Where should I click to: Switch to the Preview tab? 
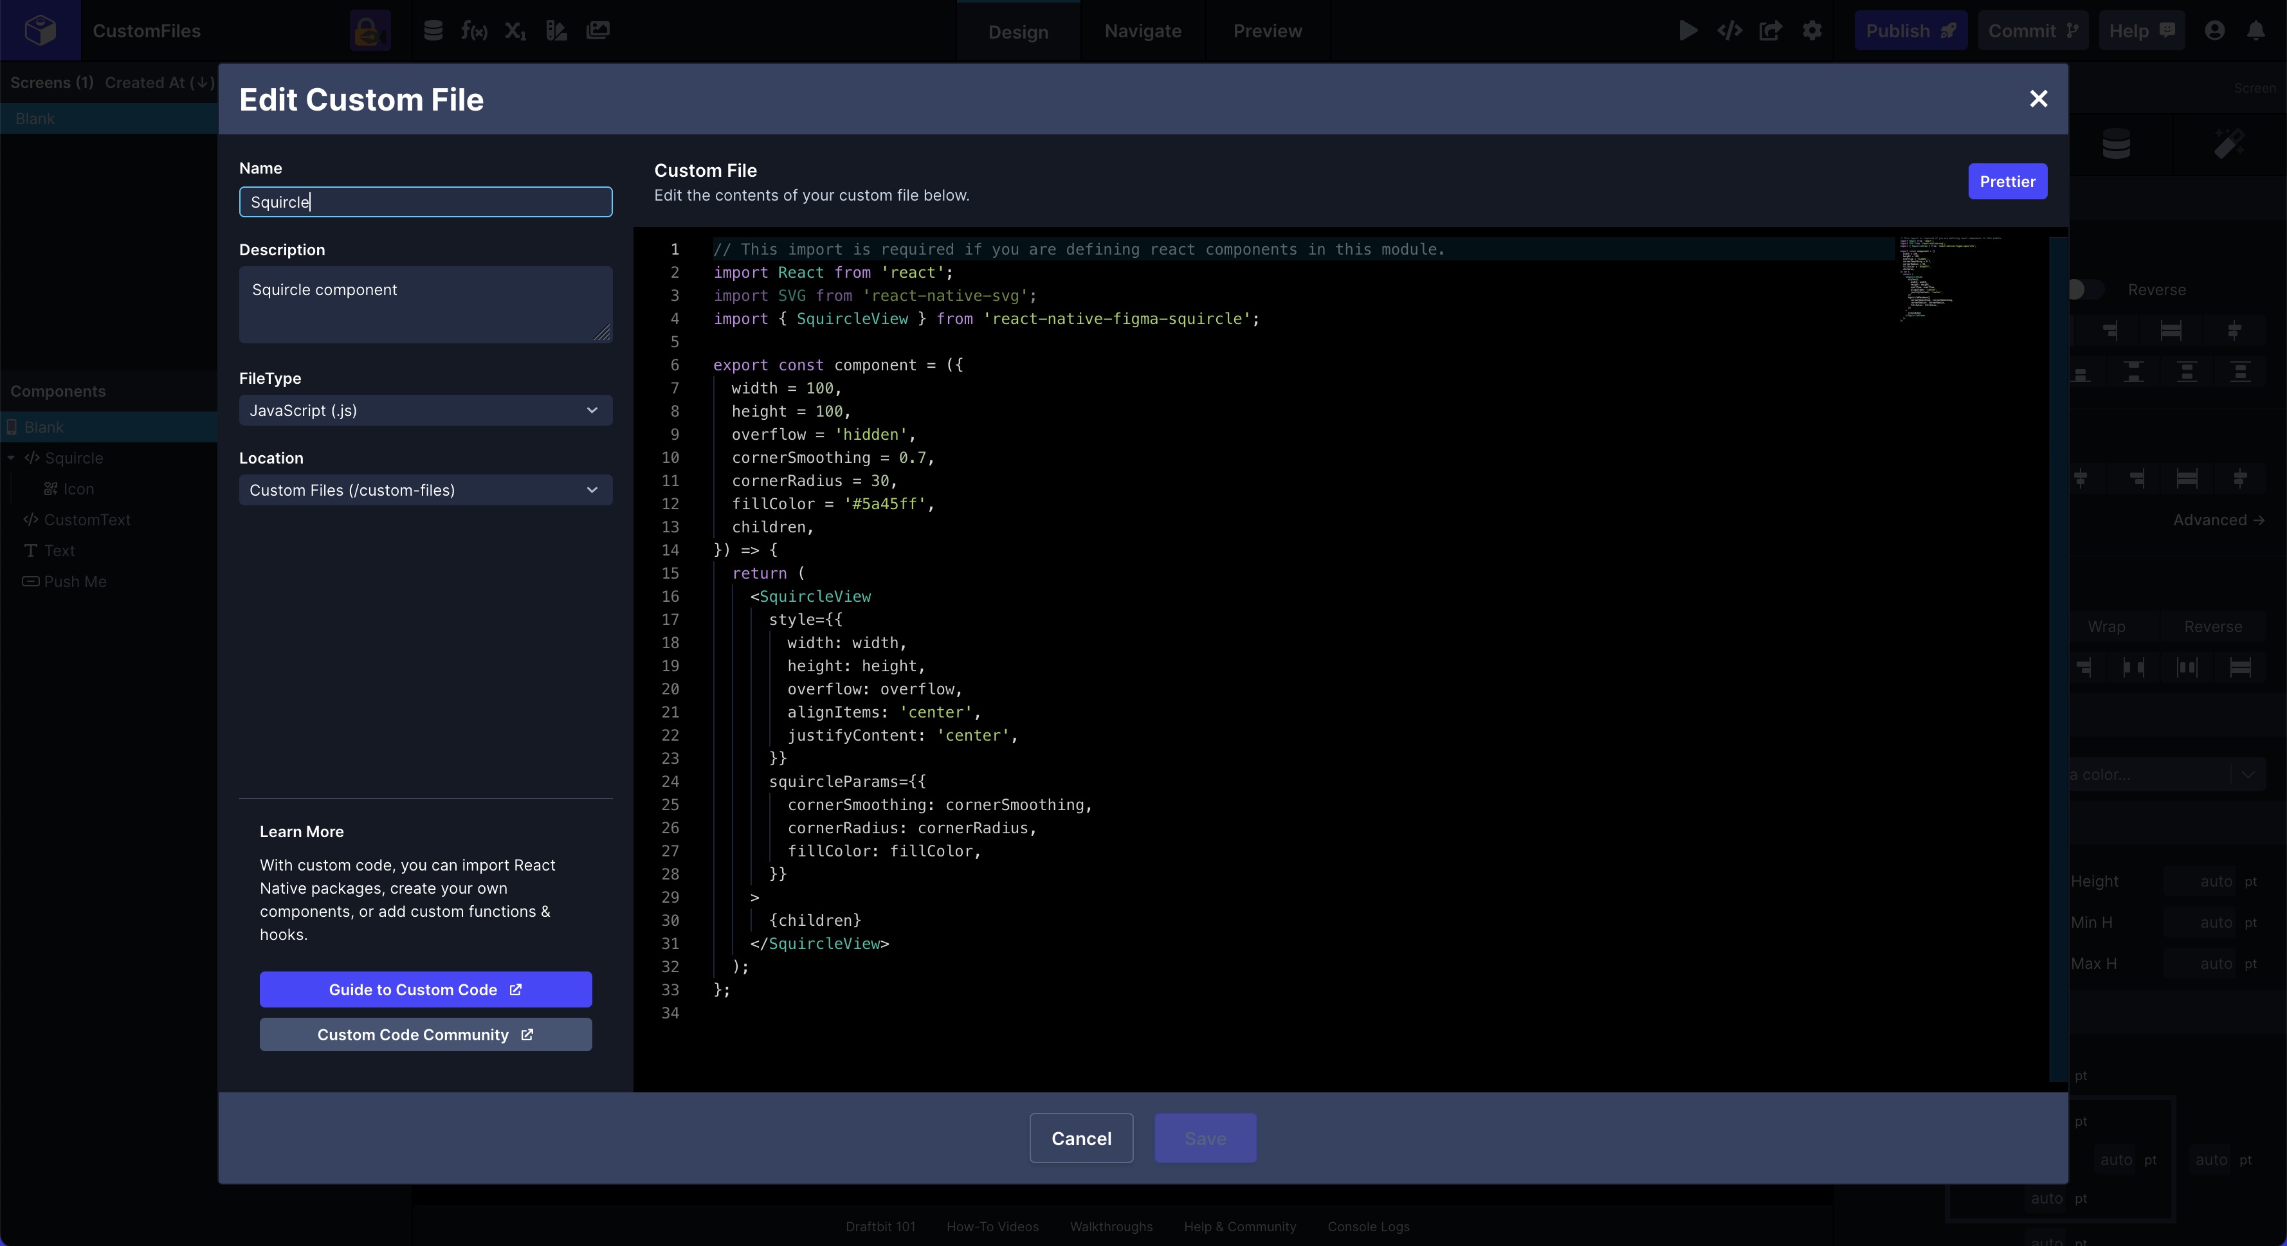(x=1267, y=31)
